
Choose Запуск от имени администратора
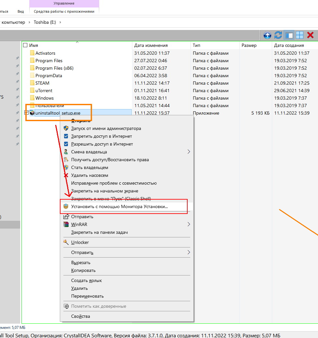click(x=106, y=128)
